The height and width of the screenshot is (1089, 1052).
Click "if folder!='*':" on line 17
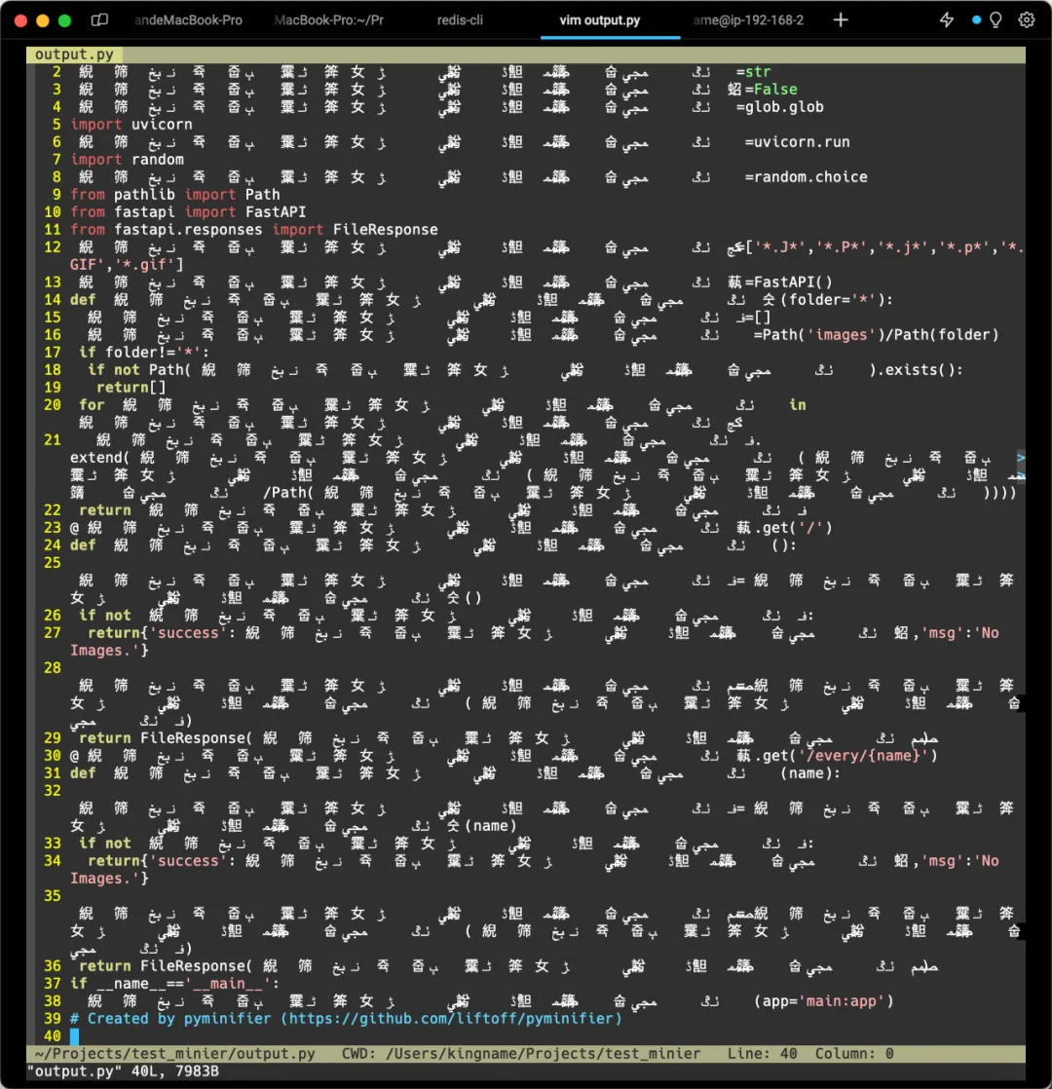pyautogui.click(x=144, y=352)
